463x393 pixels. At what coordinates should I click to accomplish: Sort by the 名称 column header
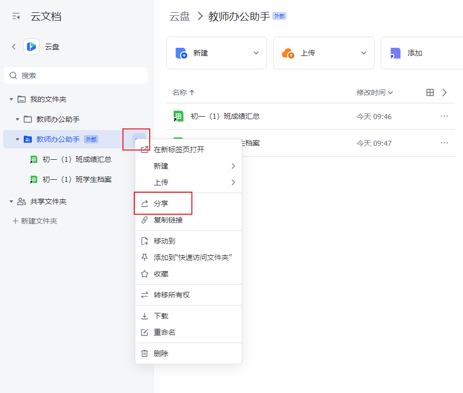pos(183,92)
